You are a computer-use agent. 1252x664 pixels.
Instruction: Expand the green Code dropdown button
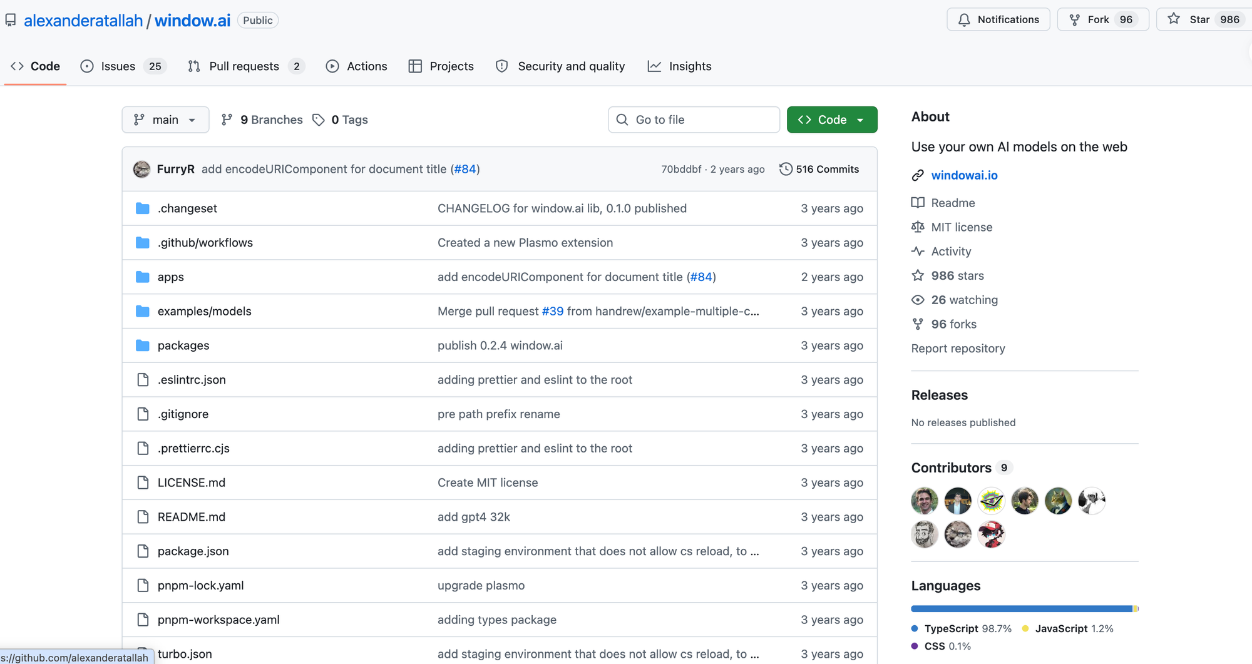[x=832, y=120]
